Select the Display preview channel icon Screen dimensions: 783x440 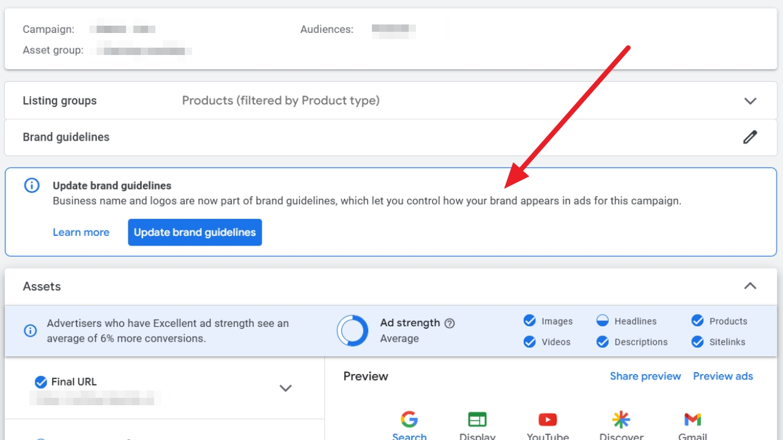(x=477, y=420)
